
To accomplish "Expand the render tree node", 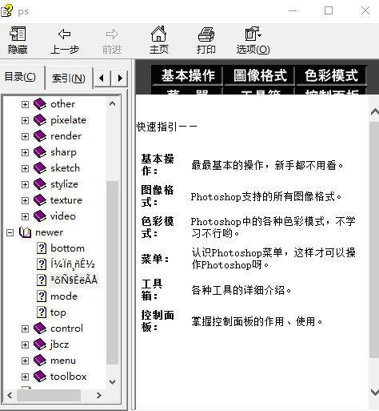I will 25,136.
